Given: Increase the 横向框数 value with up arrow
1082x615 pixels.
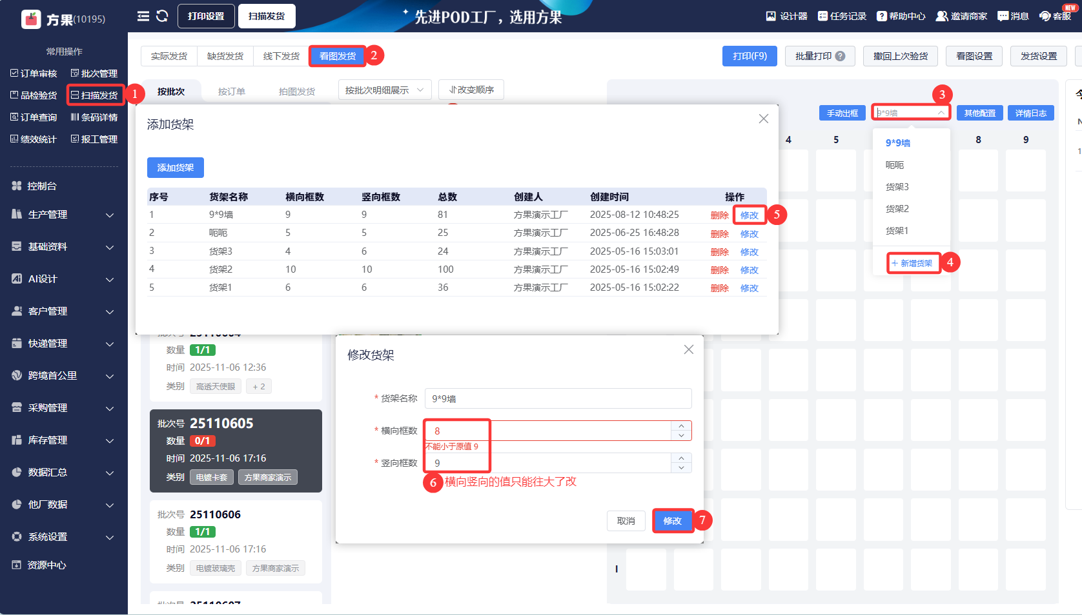Looking at the screenshot, I should (x=681, y=426).
